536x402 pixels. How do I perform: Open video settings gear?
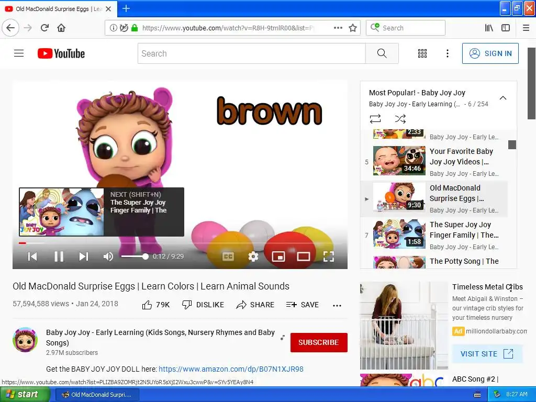tap(253, 256)
